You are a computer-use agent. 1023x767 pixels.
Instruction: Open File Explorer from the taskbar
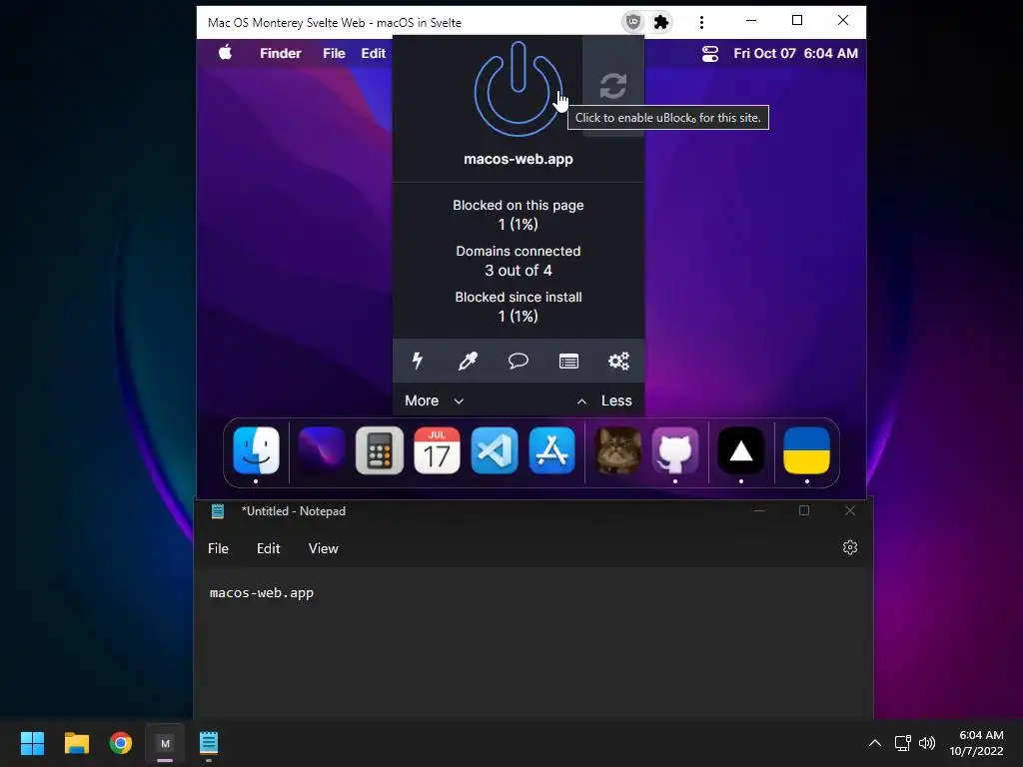point(76,743)
